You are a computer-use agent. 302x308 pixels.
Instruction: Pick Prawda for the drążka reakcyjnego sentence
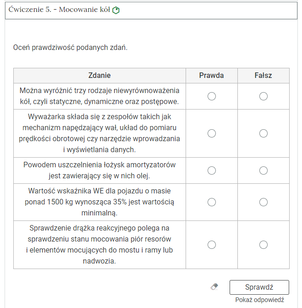tap(211, 245)
